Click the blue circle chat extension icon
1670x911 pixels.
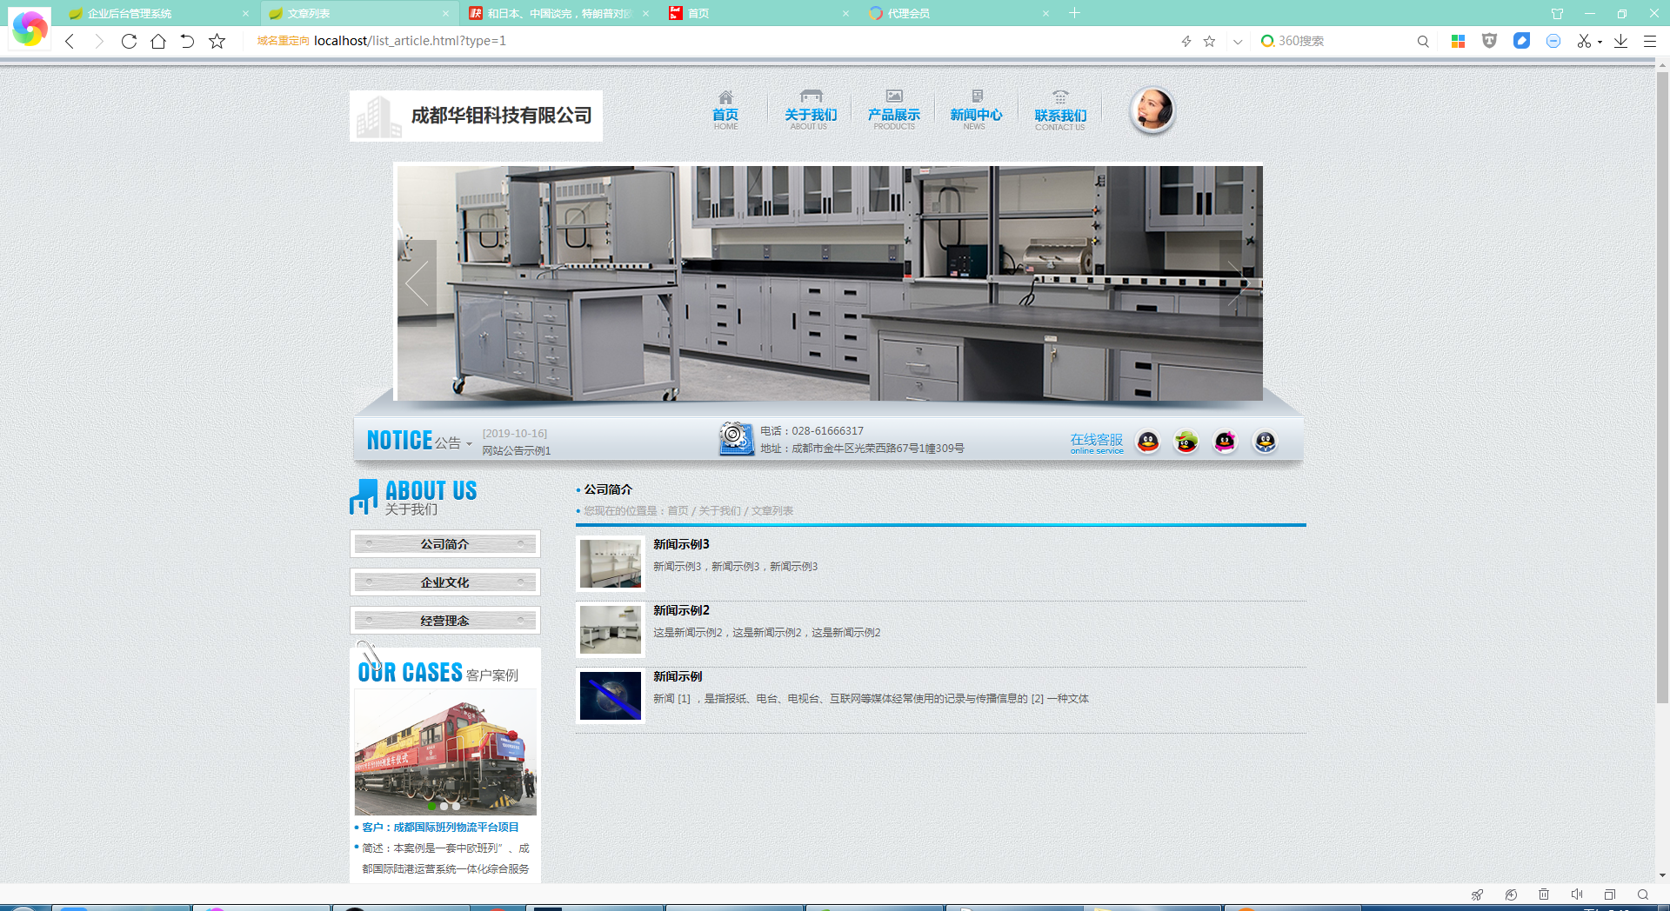(x=1553, y=41)
